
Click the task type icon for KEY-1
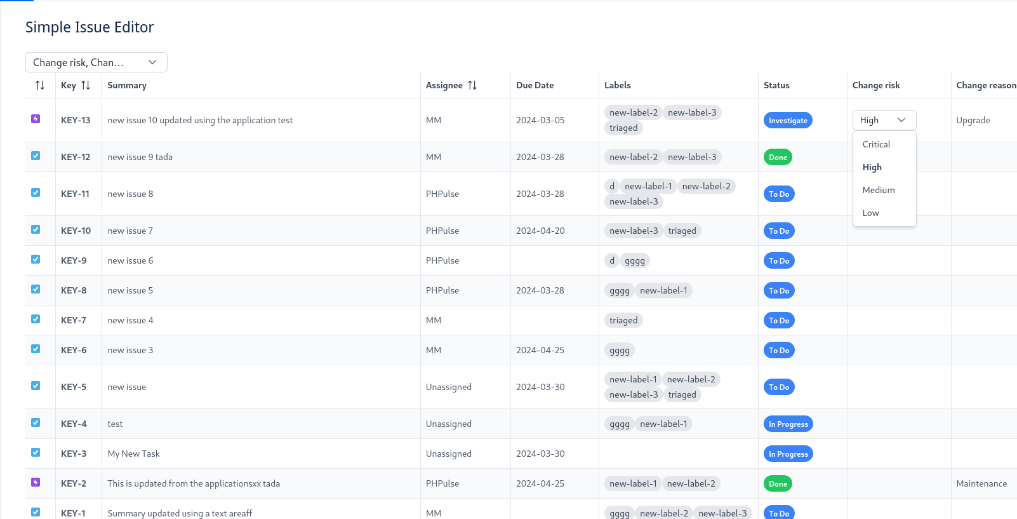(x=36, y=512)
